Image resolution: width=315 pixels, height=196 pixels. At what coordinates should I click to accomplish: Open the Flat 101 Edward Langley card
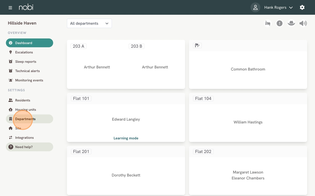(x=126, y=118)
